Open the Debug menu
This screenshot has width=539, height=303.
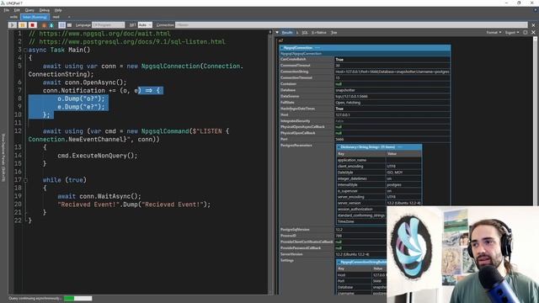tap(45, 10)
